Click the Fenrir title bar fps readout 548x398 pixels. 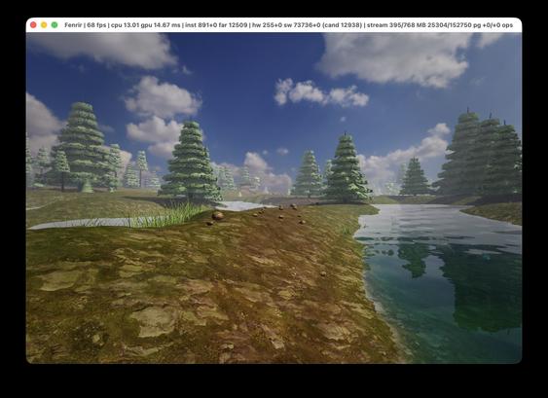[96, 25]
